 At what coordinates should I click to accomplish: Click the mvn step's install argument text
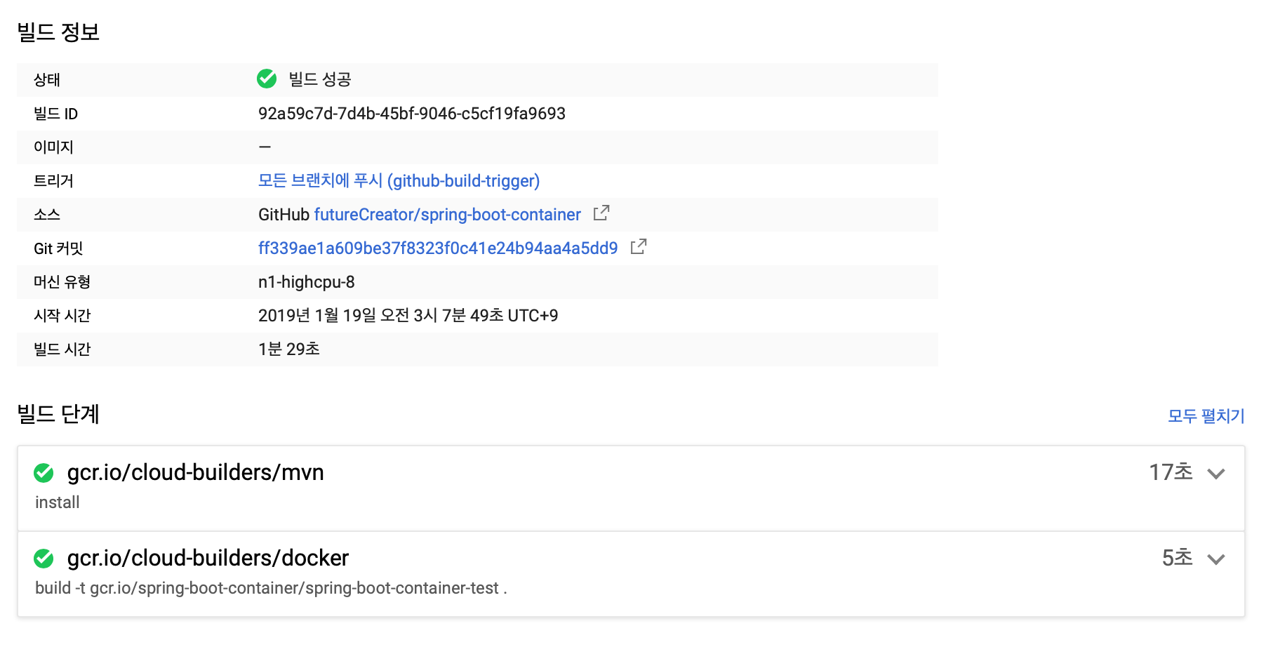(x=58, y=502)
